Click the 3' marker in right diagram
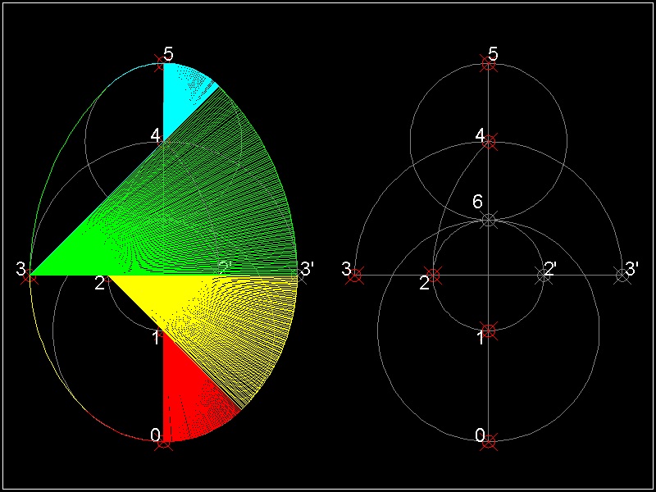Viewport: 656px width, 492px height. [x=622, y=276]
